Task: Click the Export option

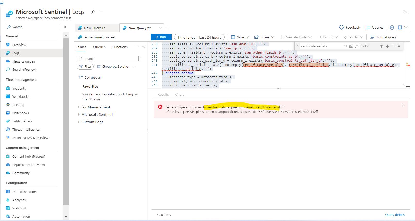Action: [327, 37]
